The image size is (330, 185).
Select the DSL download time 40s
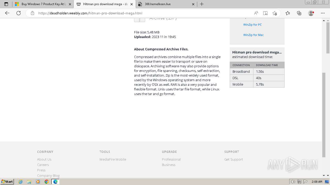click(259, 78)
